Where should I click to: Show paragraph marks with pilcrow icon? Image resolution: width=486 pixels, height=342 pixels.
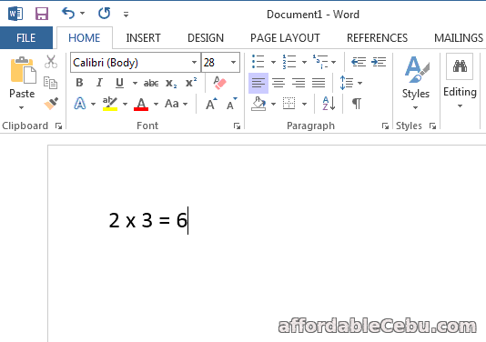pyautogui.click(x=357, y=104)
